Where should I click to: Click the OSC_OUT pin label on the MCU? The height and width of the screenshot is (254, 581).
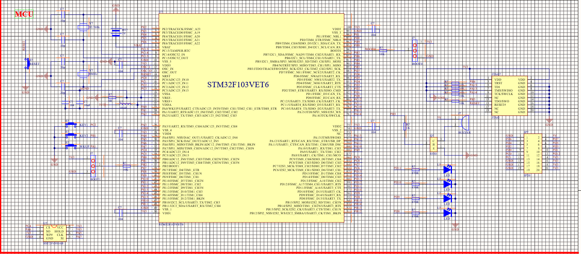pos(169,73)
